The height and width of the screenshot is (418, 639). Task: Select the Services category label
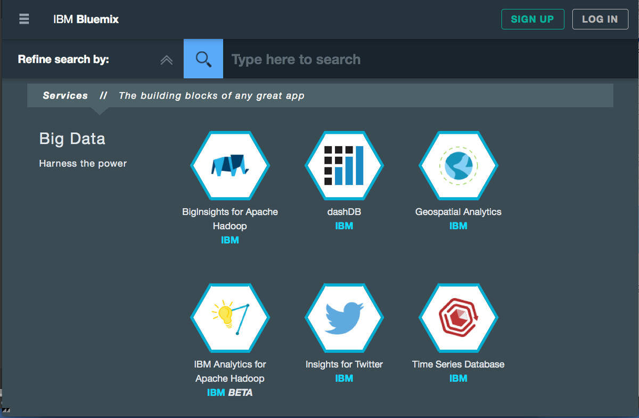(65, 95)
